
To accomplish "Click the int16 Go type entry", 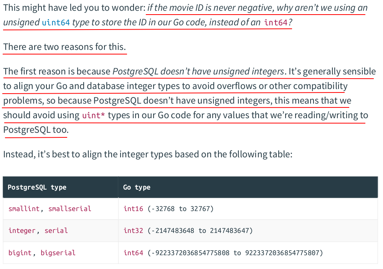I will click(133, 209).
